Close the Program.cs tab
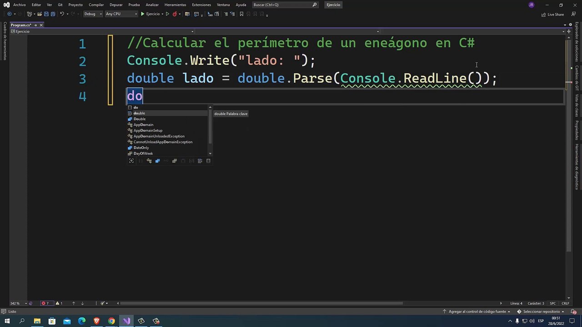This screenshot has height=327, width=582. pos(41,25)
